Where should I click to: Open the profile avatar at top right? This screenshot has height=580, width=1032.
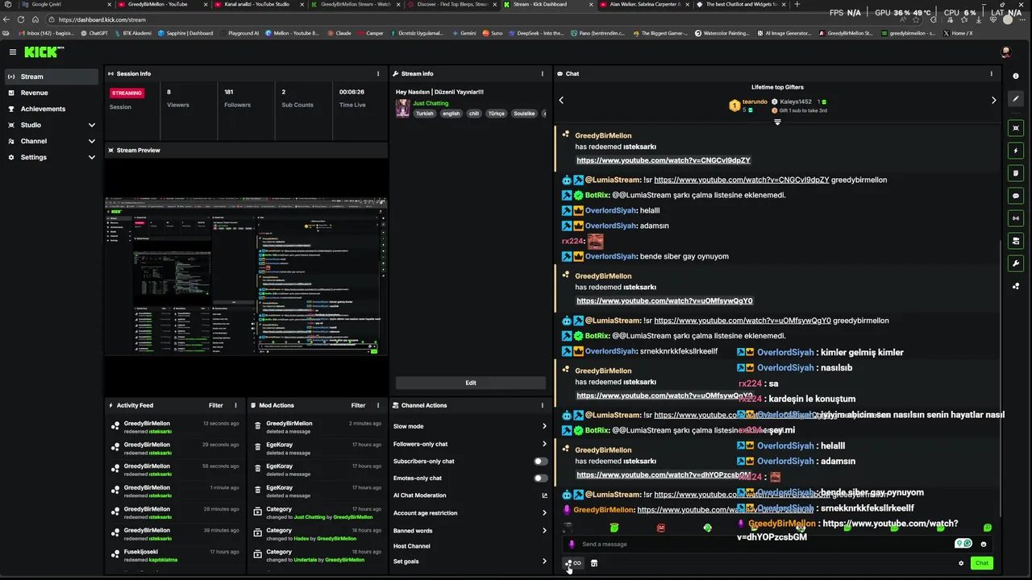[x=1005, y=52]
